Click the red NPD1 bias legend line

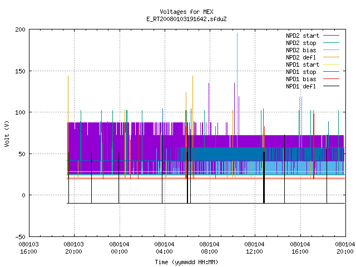point(332,79)
